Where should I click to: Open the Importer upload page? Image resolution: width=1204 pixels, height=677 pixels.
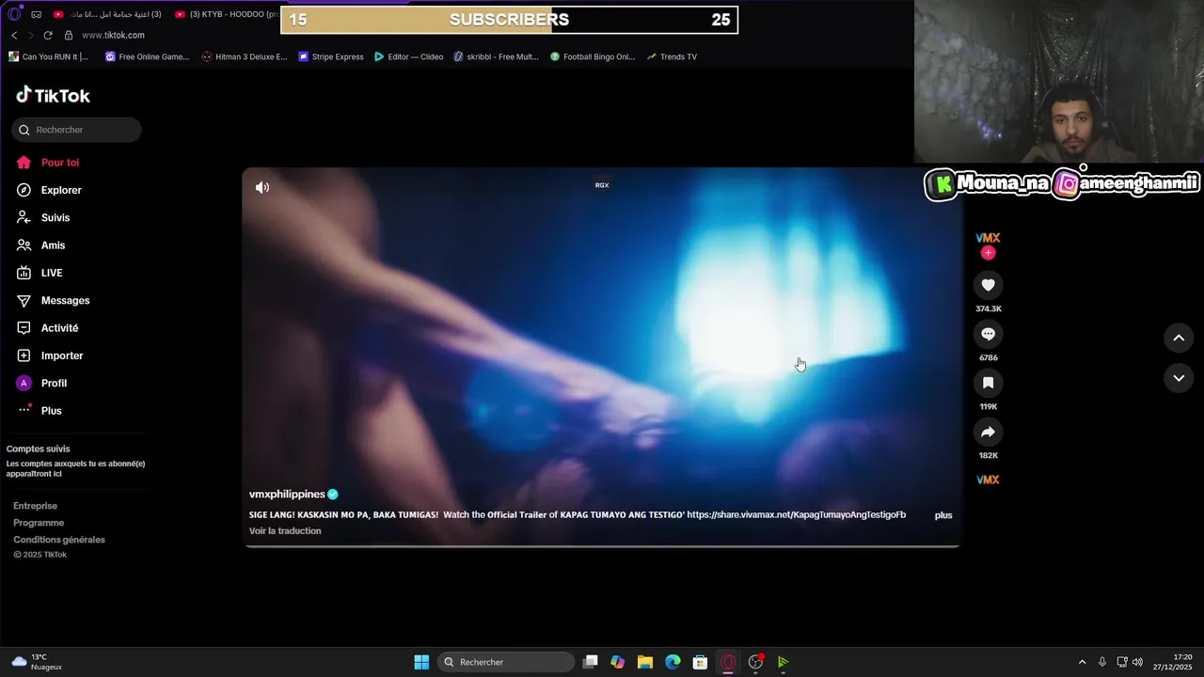50,355
